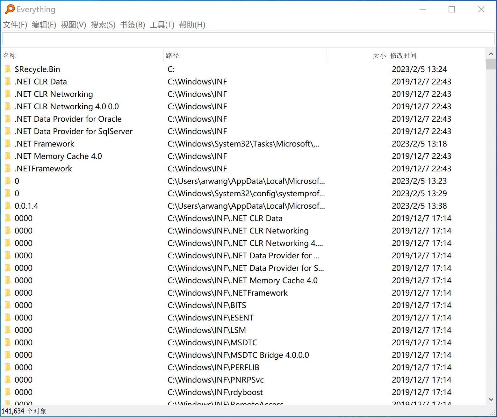This screenshot has height=417, width=497.
Task: Click the path C: of $Recycle.Bin
Action: point(171,69)
